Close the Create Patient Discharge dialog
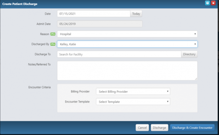 (213, 3)
